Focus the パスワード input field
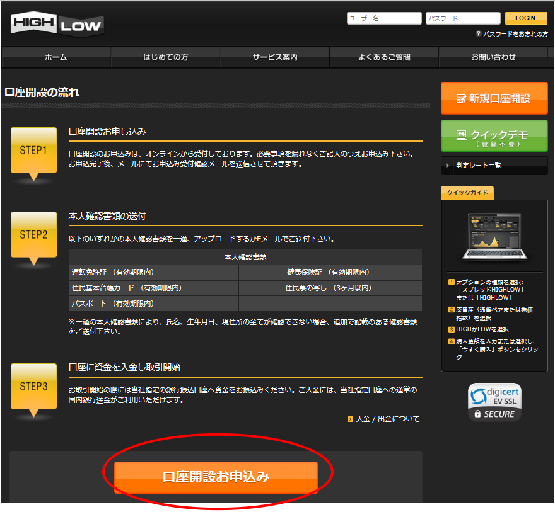 click(x=463, y=18)
